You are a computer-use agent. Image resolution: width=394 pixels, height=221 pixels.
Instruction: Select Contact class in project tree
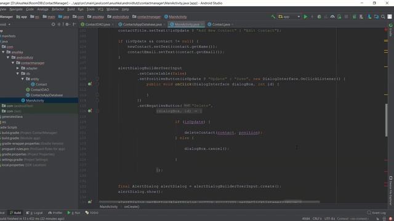[39, 85]
